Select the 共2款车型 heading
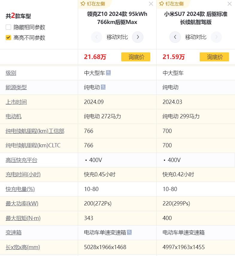 18,16
